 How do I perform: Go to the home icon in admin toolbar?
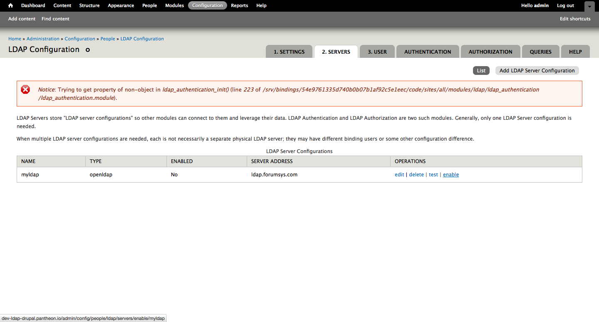(x=11, y=5)
